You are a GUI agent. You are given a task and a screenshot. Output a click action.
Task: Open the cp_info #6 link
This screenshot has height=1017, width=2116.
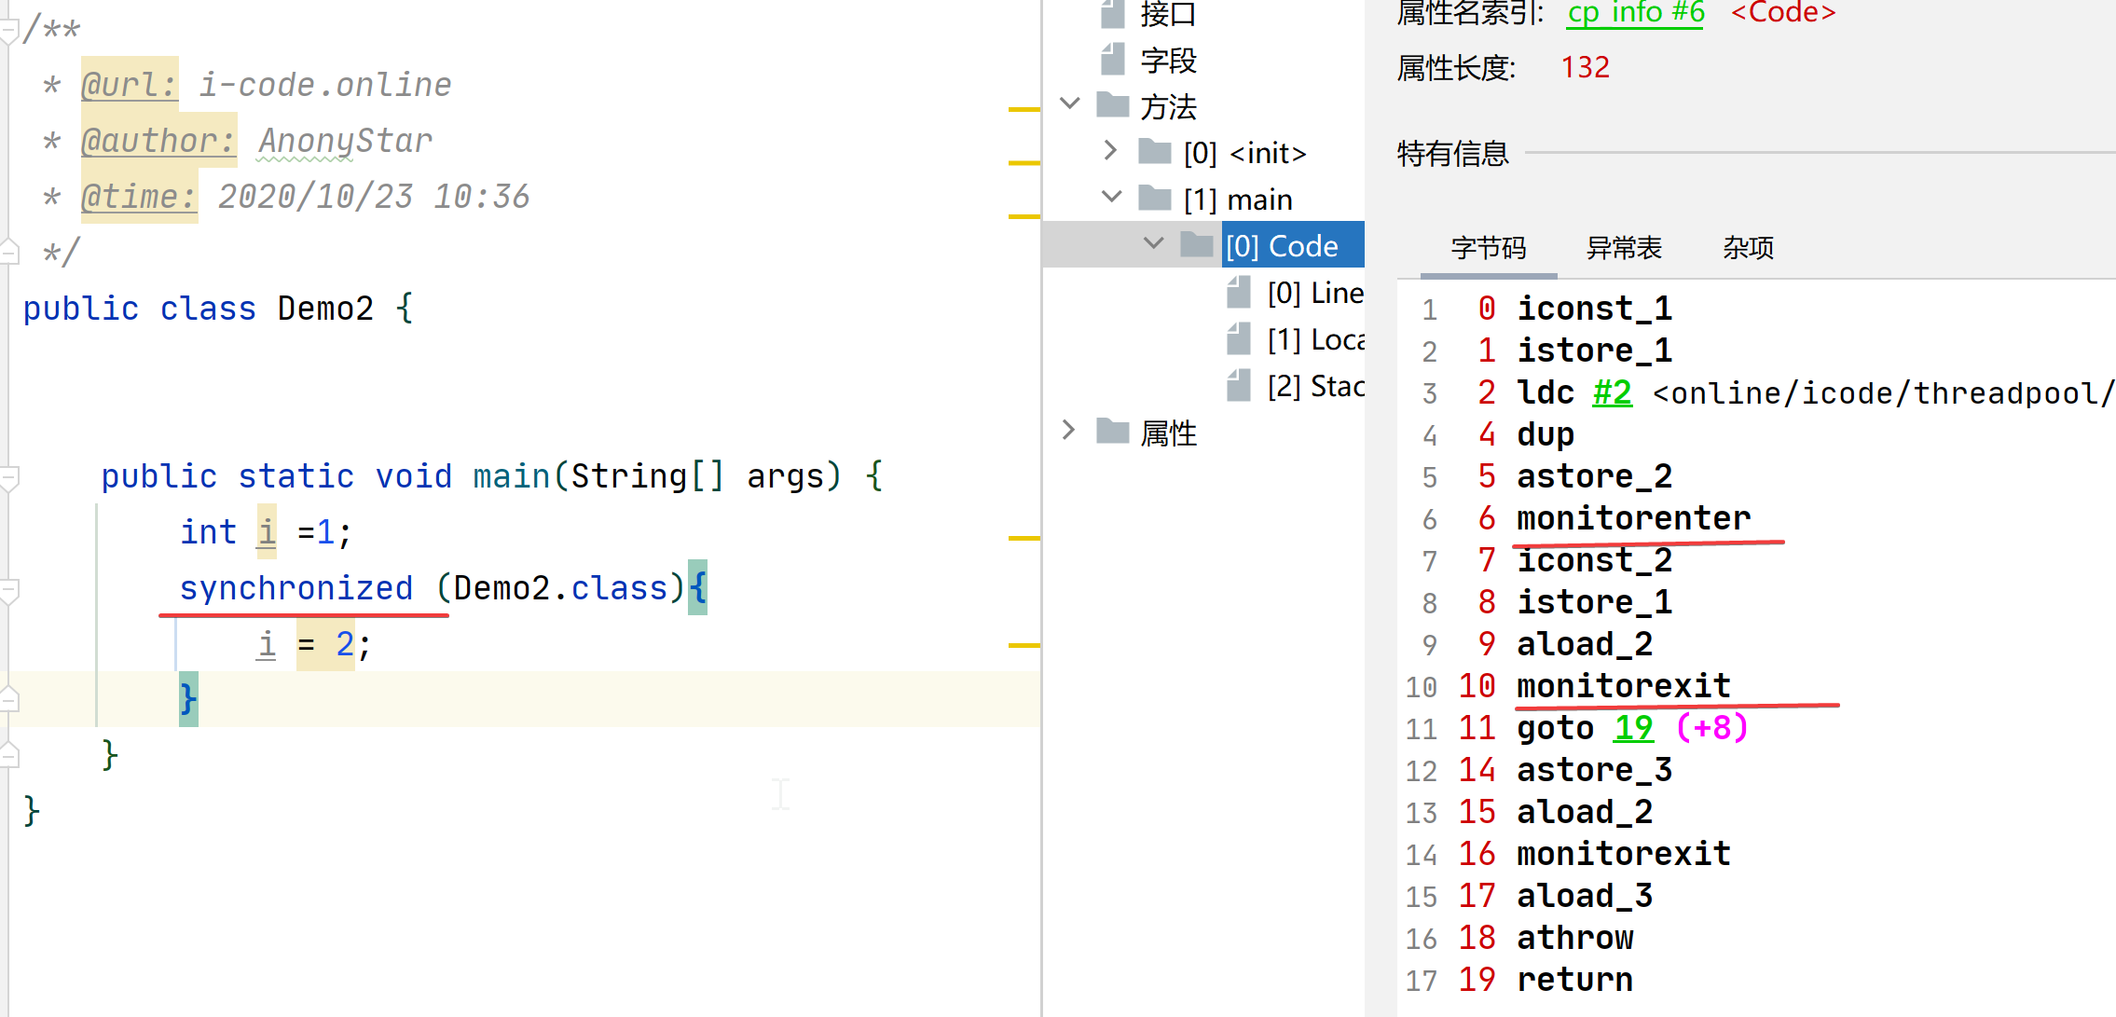[x=1635, y=13]
